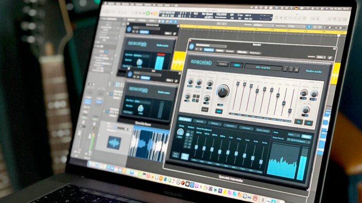The height and width of the screenshot is (203, 362).
Task: Click the light blue button at the lower panel's bottom-left
Action: (x=185, y=156)
